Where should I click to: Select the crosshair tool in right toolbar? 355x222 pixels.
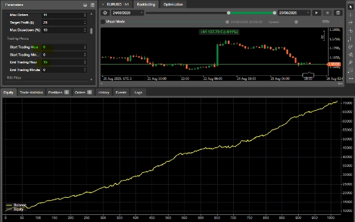(x=350, y=15)
